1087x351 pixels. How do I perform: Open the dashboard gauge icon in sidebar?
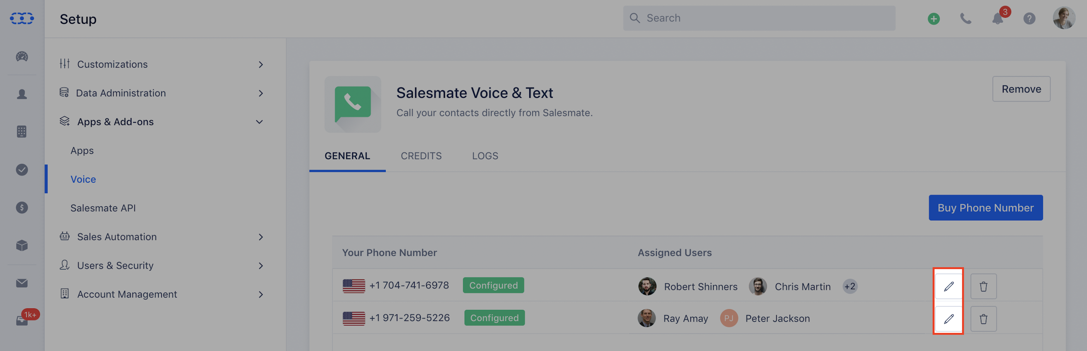pos(22,56)
